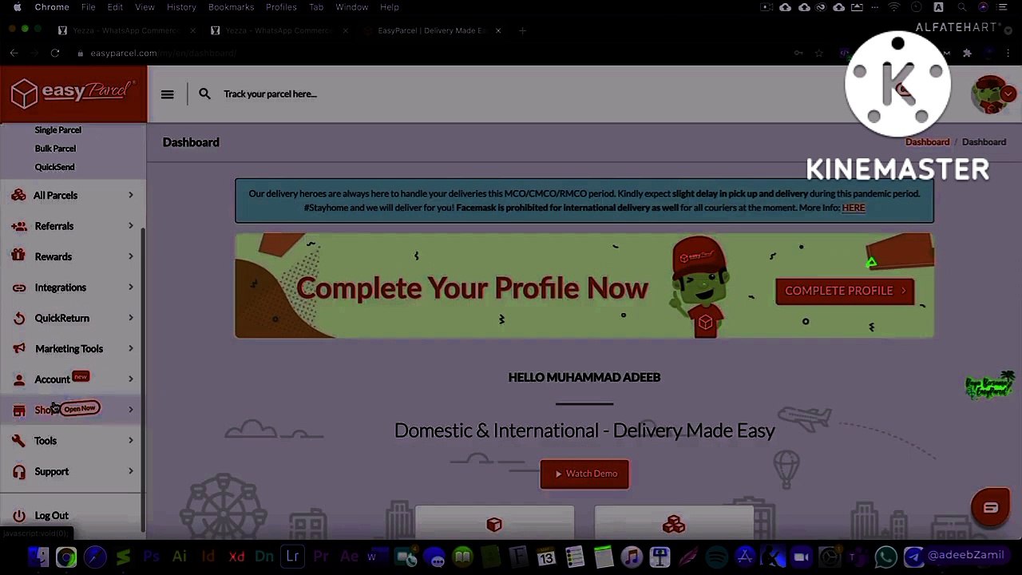1022x575 pixels.
Task: Open Finder from the dock
Action: 38,557
